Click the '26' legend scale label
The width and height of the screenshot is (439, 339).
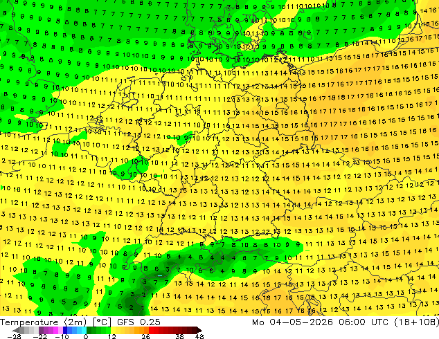point(145,336)
